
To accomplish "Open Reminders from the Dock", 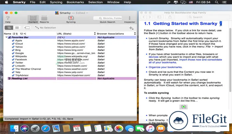I will [x=98, y=128].
